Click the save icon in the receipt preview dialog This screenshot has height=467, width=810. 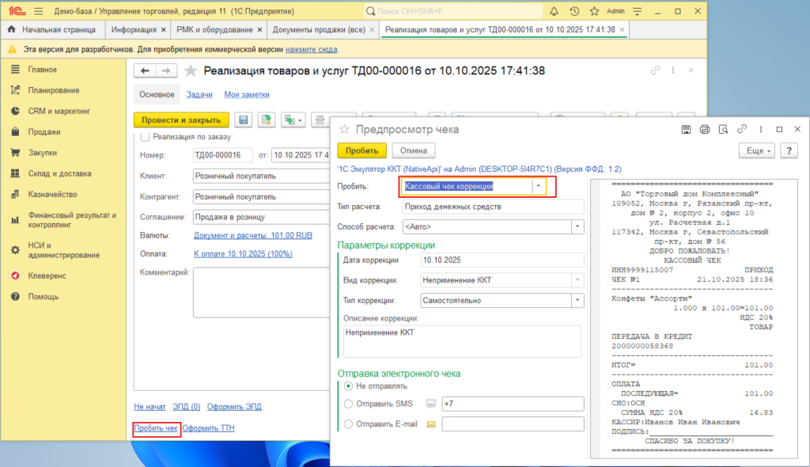pos(686,129)
